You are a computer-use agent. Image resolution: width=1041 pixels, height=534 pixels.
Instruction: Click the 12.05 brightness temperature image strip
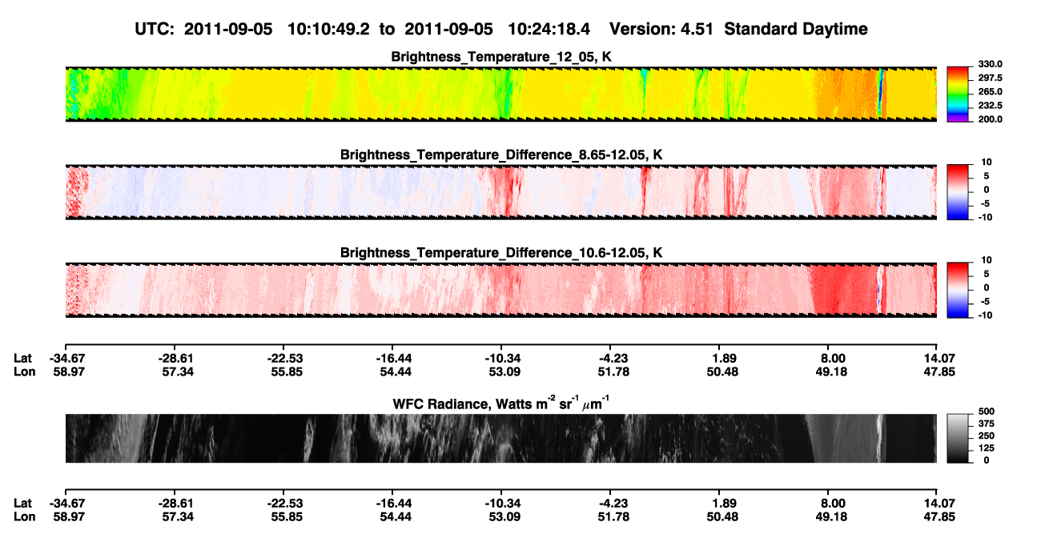(x=500, y=94)
